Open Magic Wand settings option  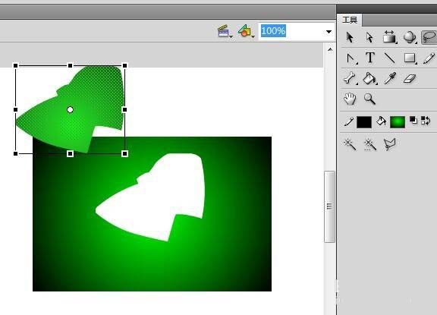pyautogui.click(x=370, y=145)
